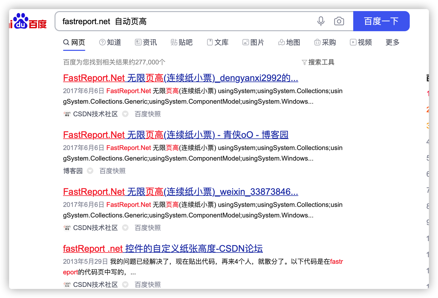The image size is (438, 298).
Task: Click inside the search input field
Action: point(177,21)
